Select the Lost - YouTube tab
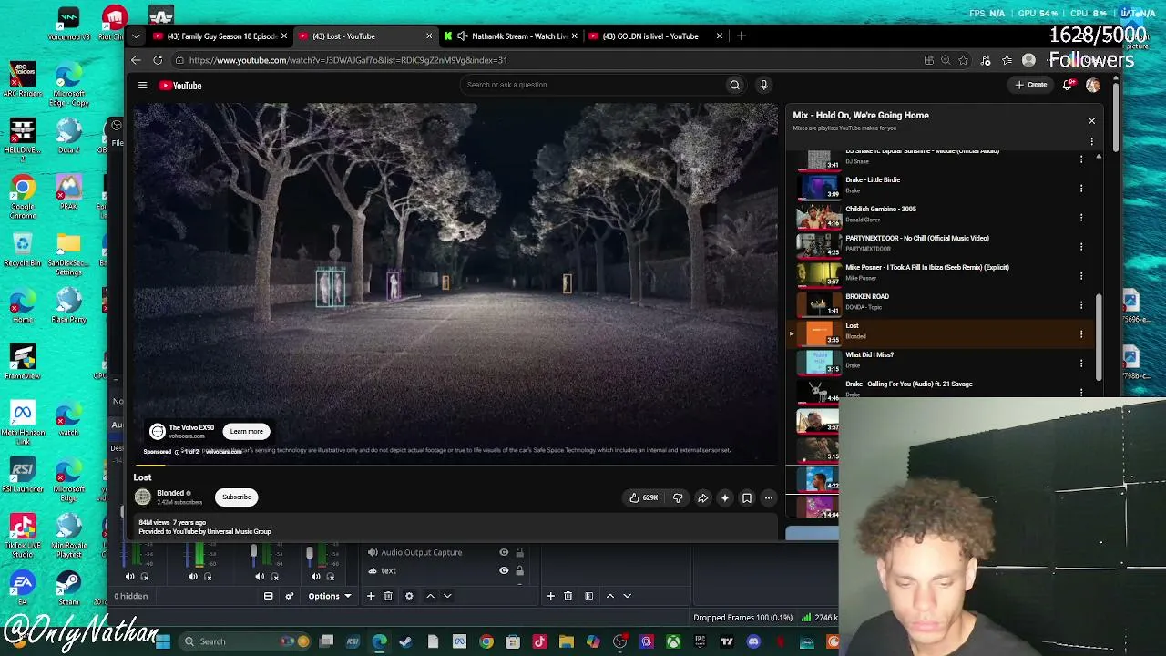 pos(364,36)
